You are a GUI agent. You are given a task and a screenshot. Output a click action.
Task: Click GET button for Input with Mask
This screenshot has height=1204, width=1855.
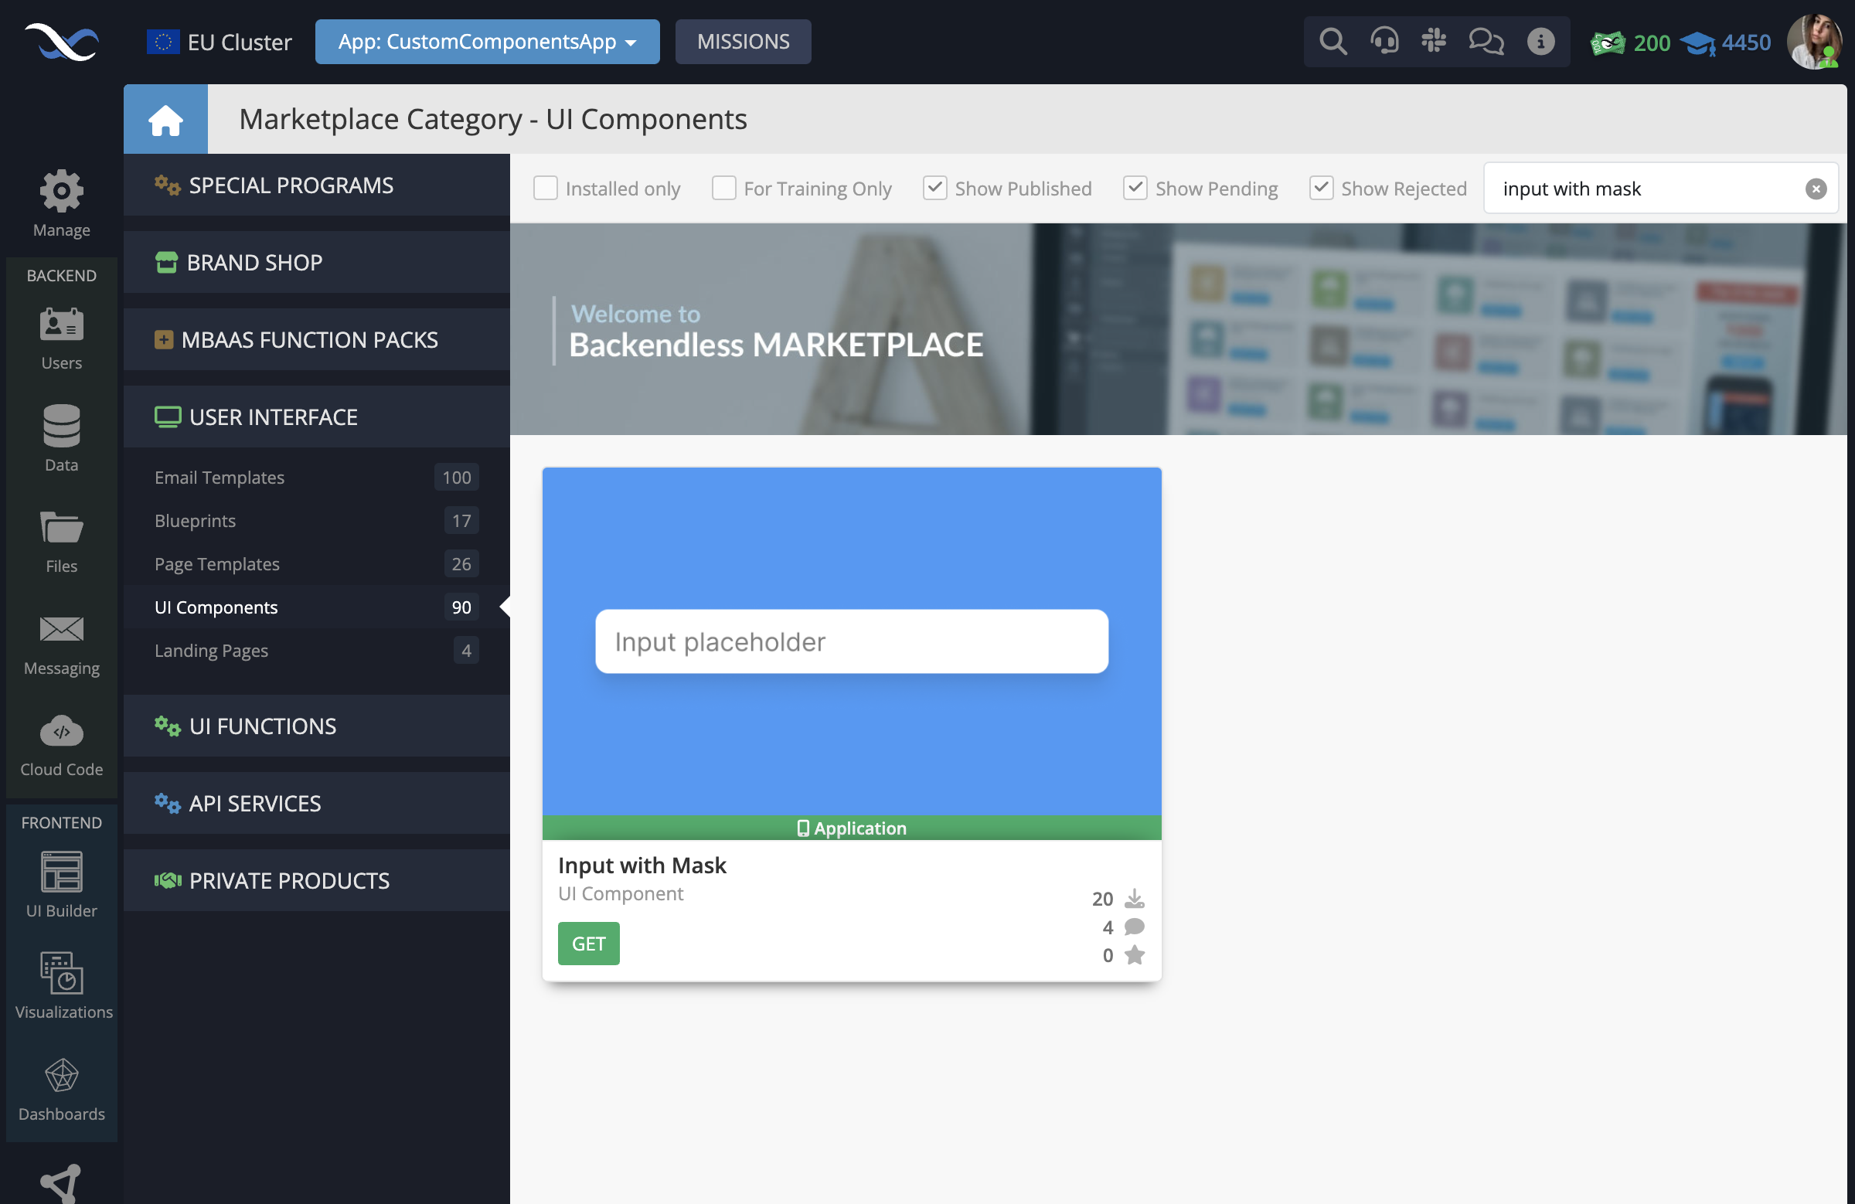click(x=588, y=944)
